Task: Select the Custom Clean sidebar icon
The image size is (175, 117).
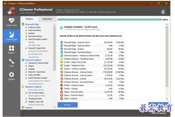Action: click(x=11, y=36)
